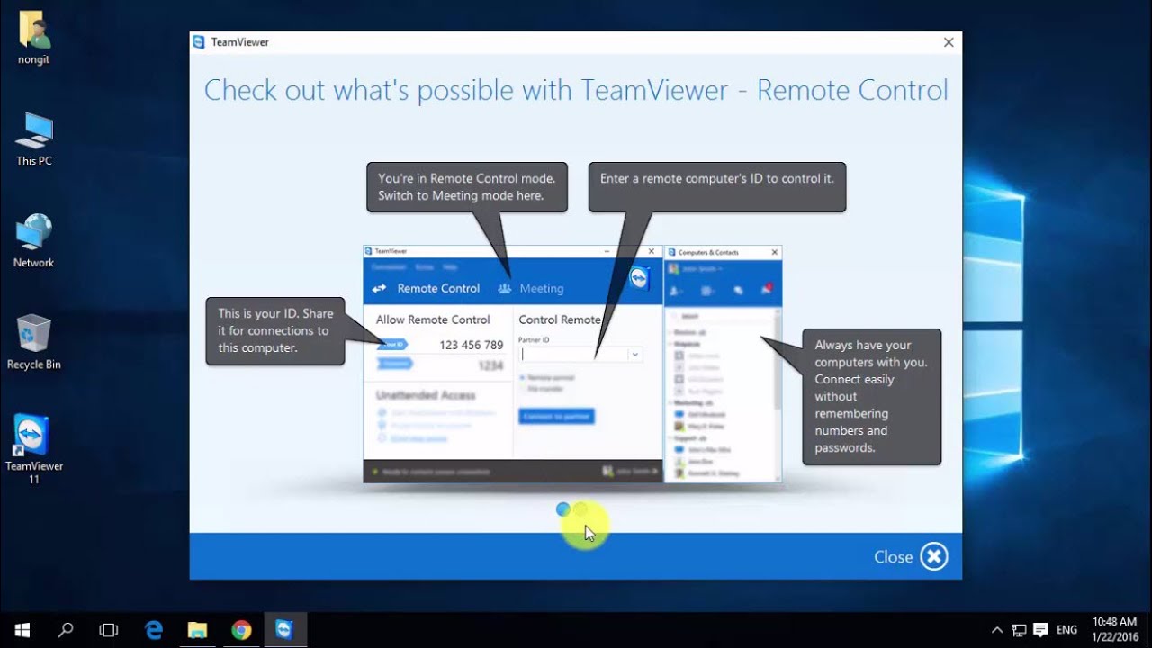Click the TeamViewer logo in dialog title bar
The image size is (1152, 648).
click(x=198, y=42)
